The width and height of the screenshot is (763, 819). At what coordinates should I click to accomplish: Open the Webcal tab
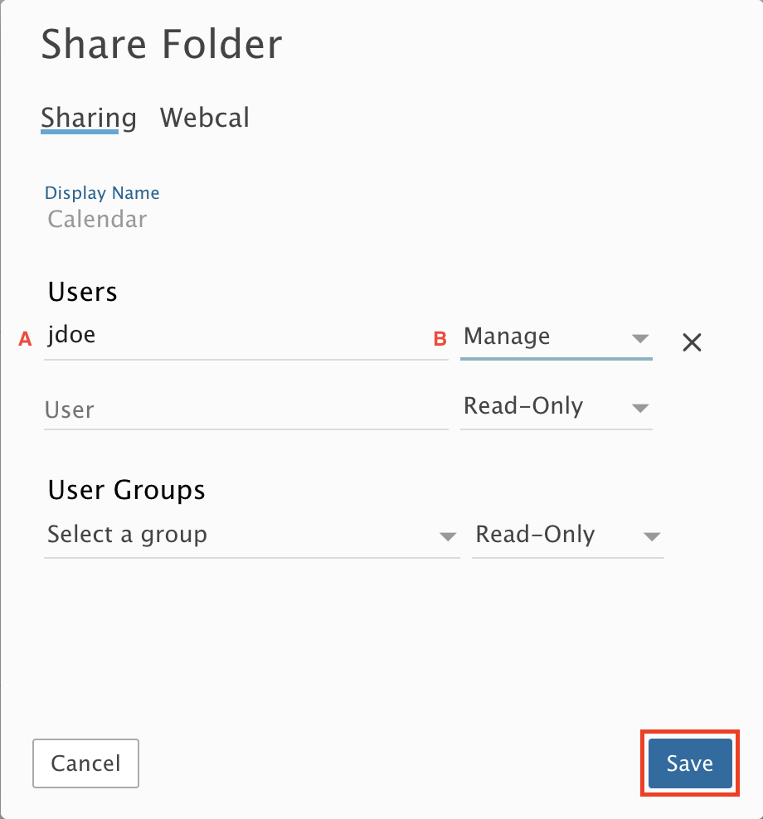(204, 118)
